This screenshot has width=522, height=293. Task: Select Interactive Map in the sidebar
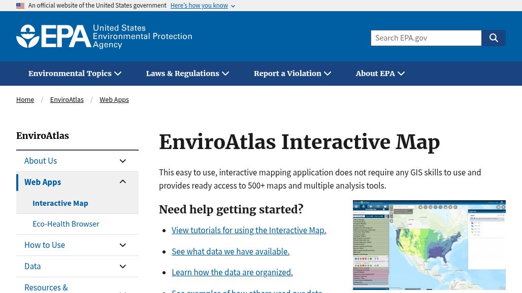pos(60,203)
